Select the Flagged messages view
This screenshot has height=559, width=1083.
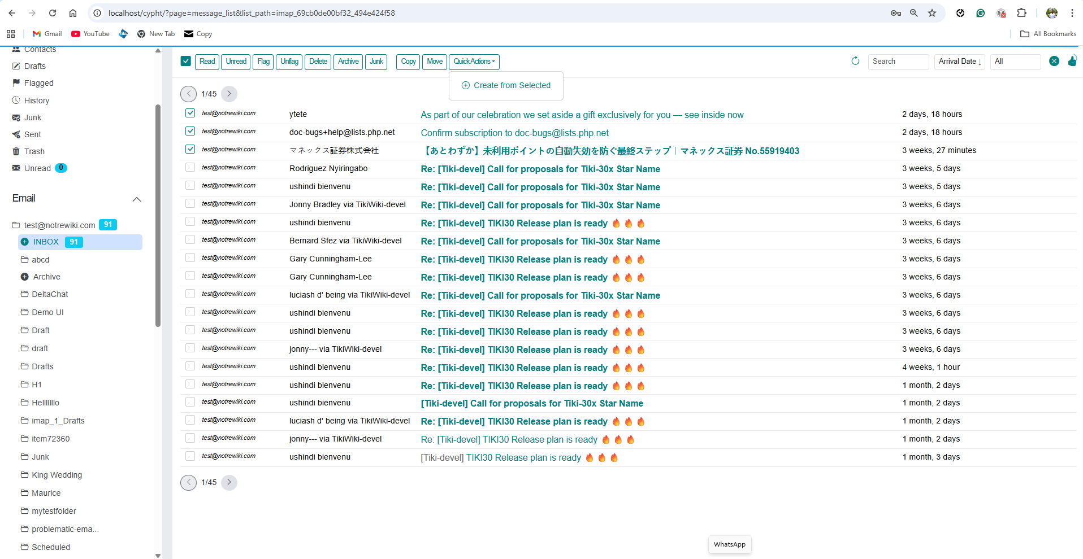[x=38, y=83]
